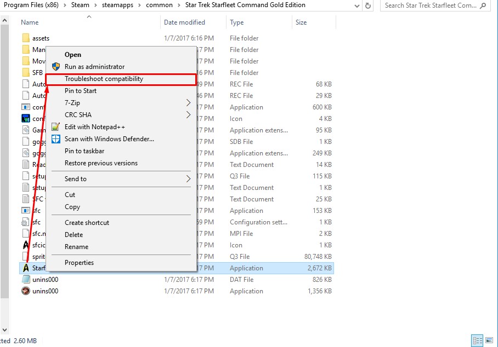Click the DAT File type cell
The width and height of the screenshot is (498, 347).
point(241,280)
